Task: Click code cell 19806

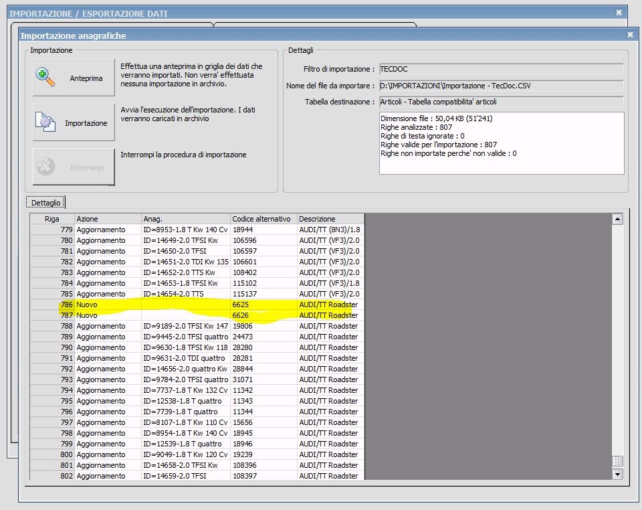Action: click(x=263, y=326)
